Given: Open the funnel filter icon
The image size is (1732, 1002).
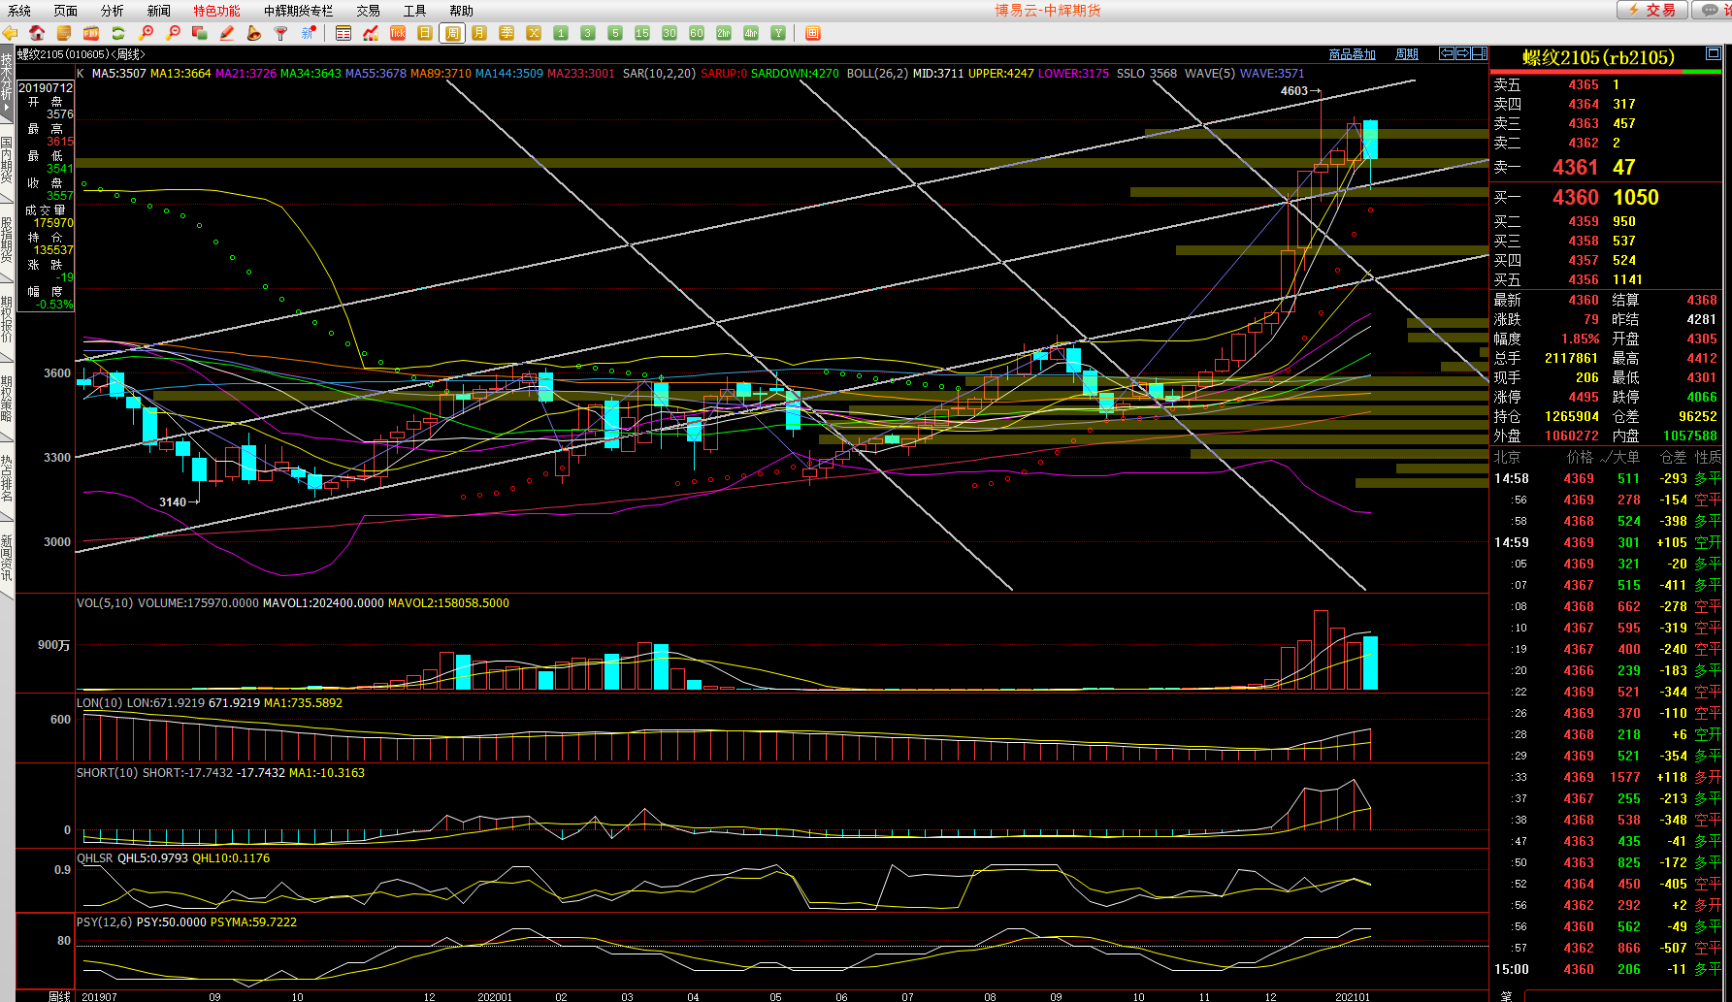Looking at the screenshot, I should click(x=281, y=33).
